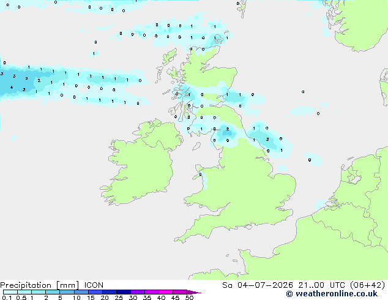Click the legend label '30'
This screenshot has width=388, height=300.
[x=133, y=298]
